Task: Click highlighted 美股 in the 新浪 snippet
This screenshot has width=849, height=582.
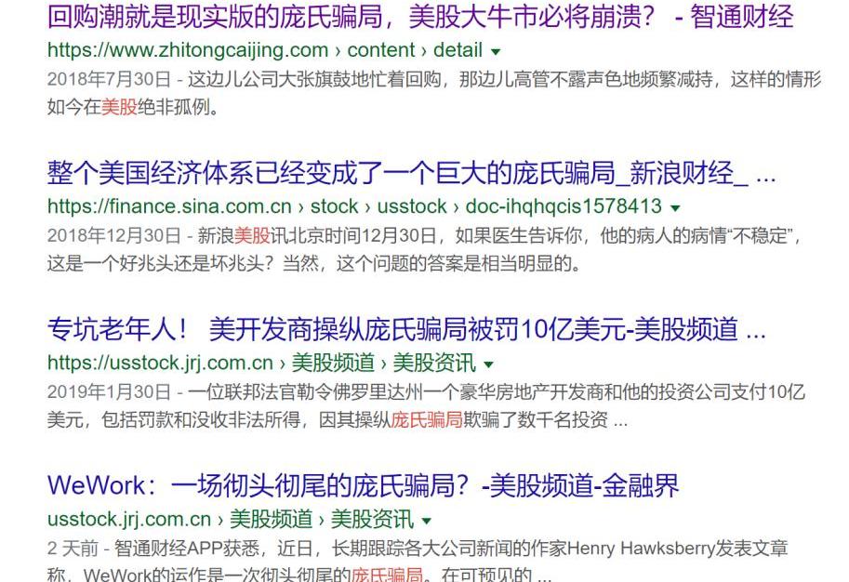Action: (251, 236)
